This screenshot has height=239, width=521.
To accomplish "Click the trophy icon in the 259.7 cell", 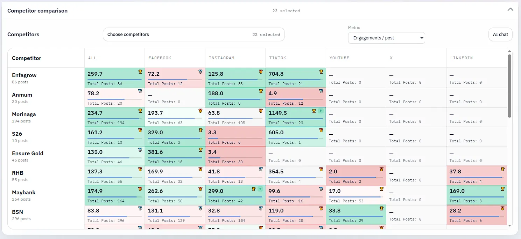I will 140,72.
